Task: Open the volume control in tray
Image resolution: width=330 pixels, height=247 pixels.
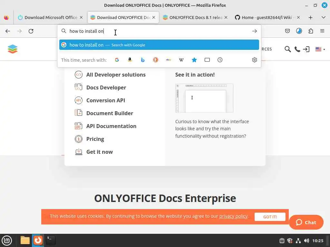Action: 306,241
